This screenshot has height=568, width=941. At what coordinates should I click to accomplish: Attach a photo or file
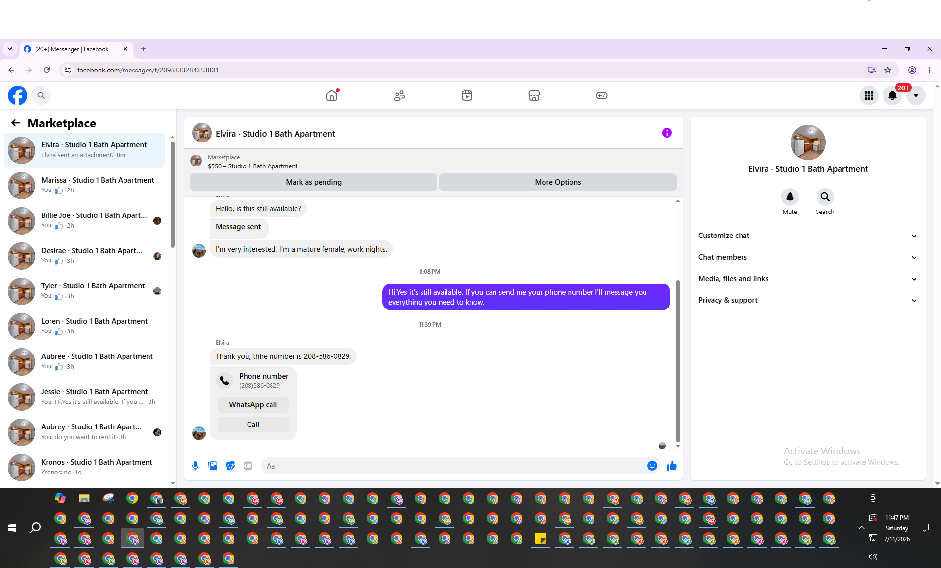click(x=213, y=466)
